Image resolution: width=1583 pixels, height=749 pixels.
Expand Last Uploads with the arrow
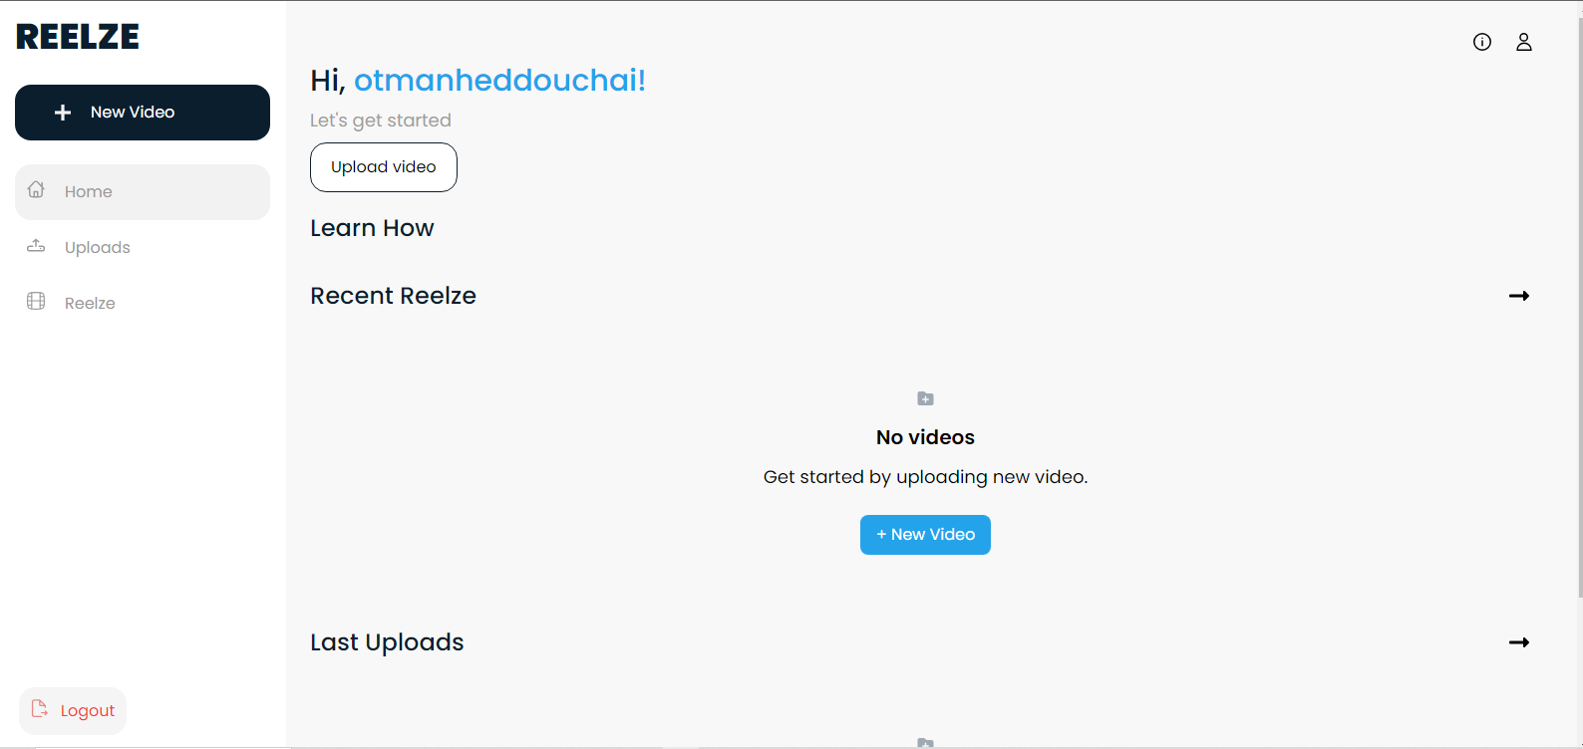(1519, 642)
